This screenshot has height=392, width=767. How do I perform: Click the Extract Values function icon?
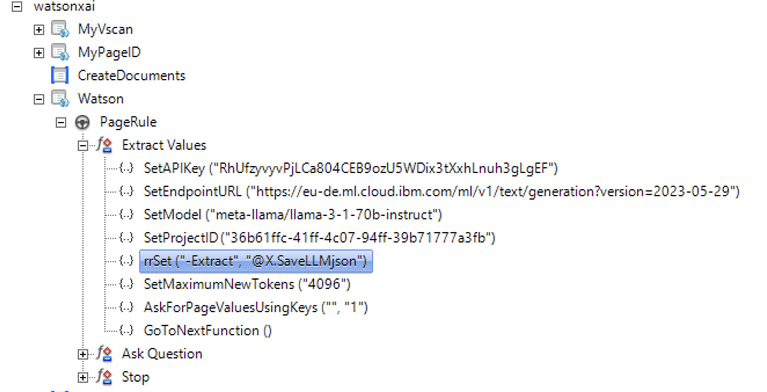click(x=105, y=145)
